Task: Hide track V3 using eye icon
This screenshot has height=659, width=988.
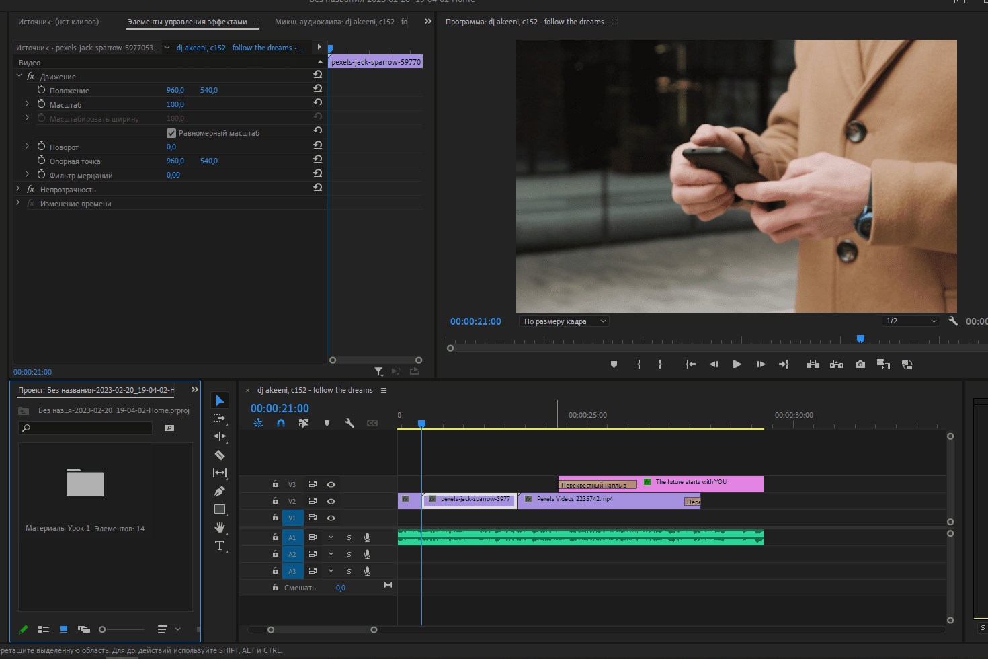Action: click(x=331, y=484)
